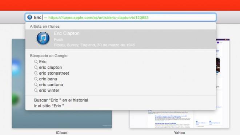Click magnifier icon next to 'Eric' suggestion
Image resolution: width=240 pixels, height=135 pixels.
pos(36,62)
